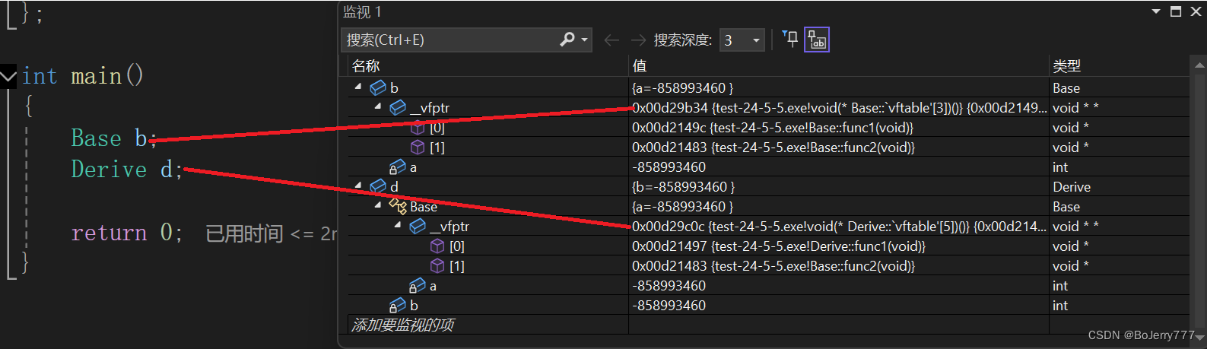
Task: Click the Search (Ctrl+E) input field
Action: [x=450, y=40]
